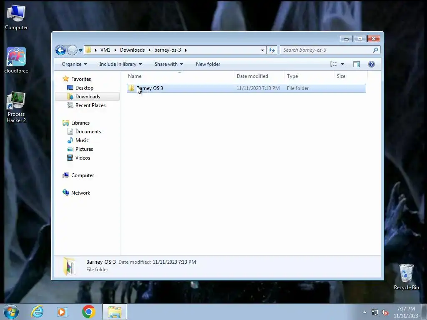Open the address bar history dropdown
This screenshot has height=320, width=427.
click(x=262, y=50)
